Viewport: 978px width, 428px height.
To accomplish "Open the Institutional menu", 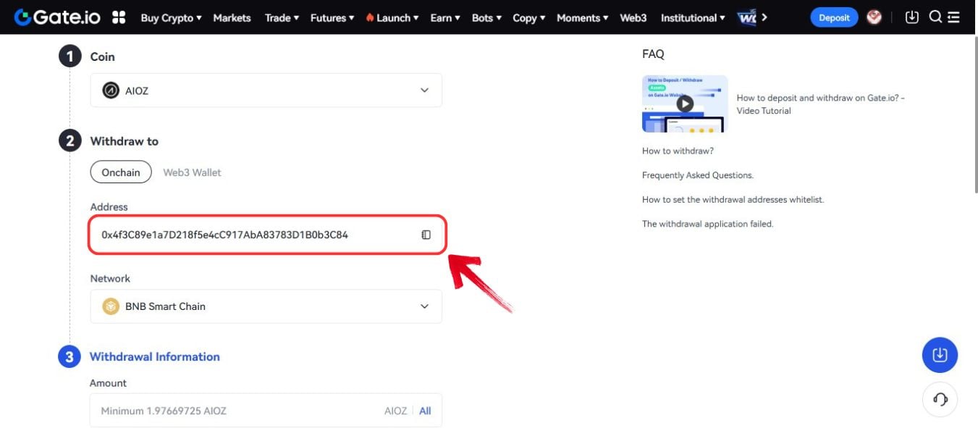I will (x=694, y=17).
